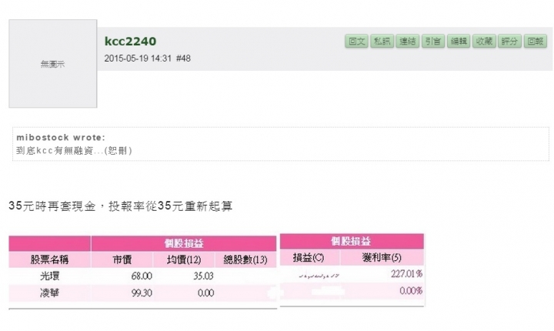Screen dimensions: 554x331
Task: Select the 無圖示 avatar placeholder
Action: tap(53, 64)
